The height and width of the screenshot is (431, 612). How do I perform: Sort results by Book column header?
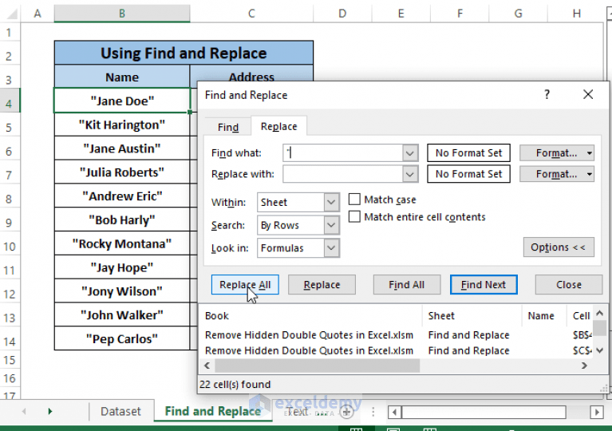tap(310, 315)
